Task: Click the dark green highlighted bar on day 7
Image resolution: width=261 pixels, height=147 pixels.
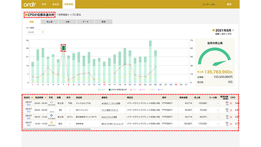Action: click(x=64, y=48)
